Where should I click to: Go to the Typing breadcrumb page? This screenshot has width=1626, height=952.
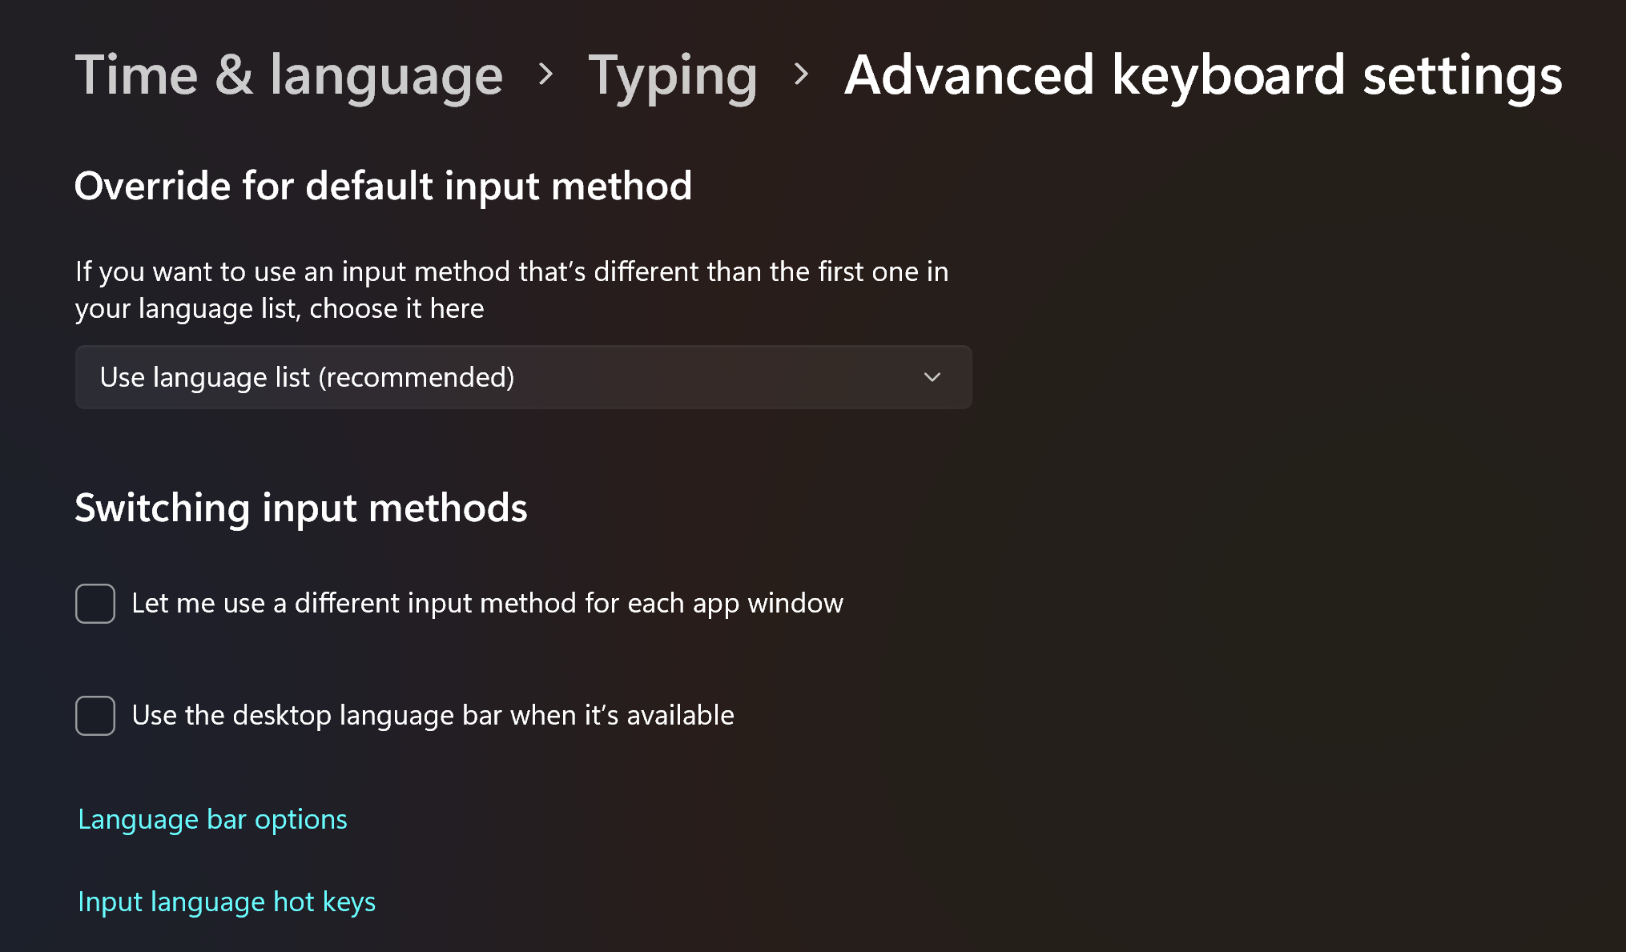click(x=674, y=75)
